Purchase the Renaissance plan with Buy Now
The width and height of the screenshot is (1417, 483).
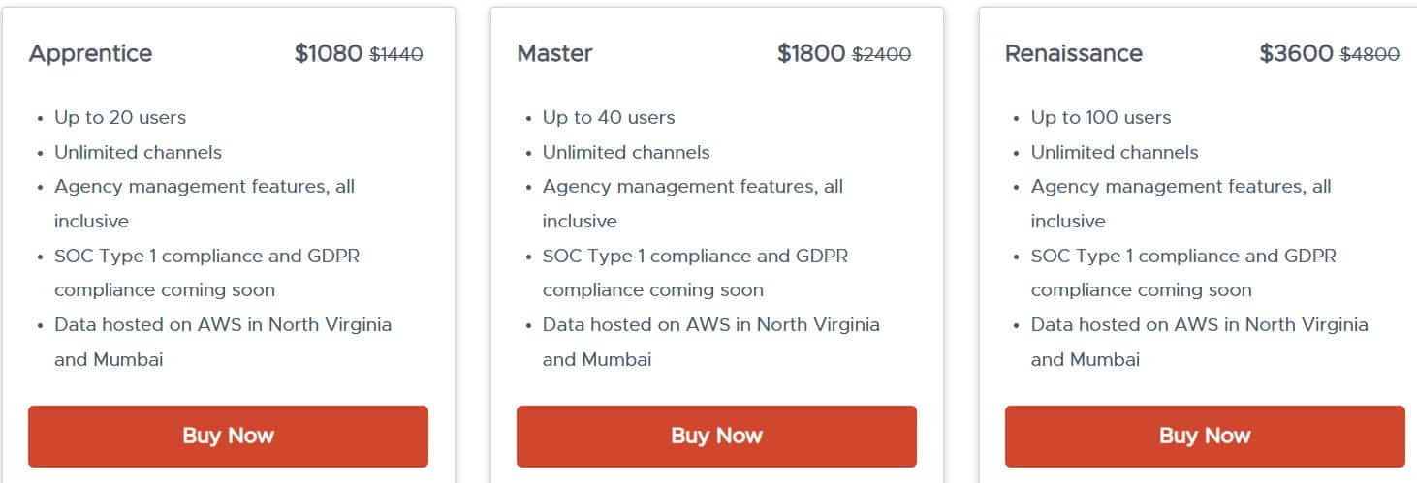[1204, 436]
